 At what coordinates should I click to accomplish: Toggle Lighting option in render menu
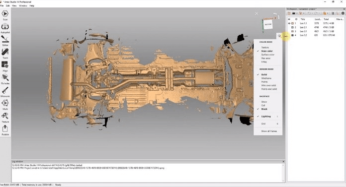[266, 116]
